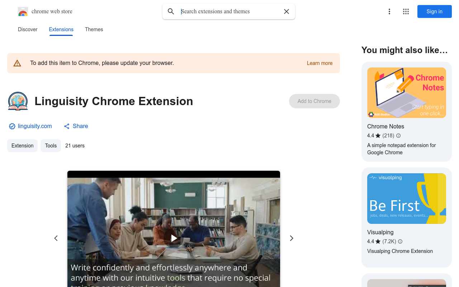Go to the next screenshot slide
Screen dimensions: 459x287
coord(292,238)
